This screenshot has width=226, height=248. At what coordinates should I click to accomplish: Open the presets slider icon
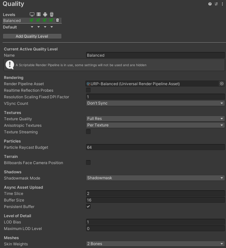point(216,4)
